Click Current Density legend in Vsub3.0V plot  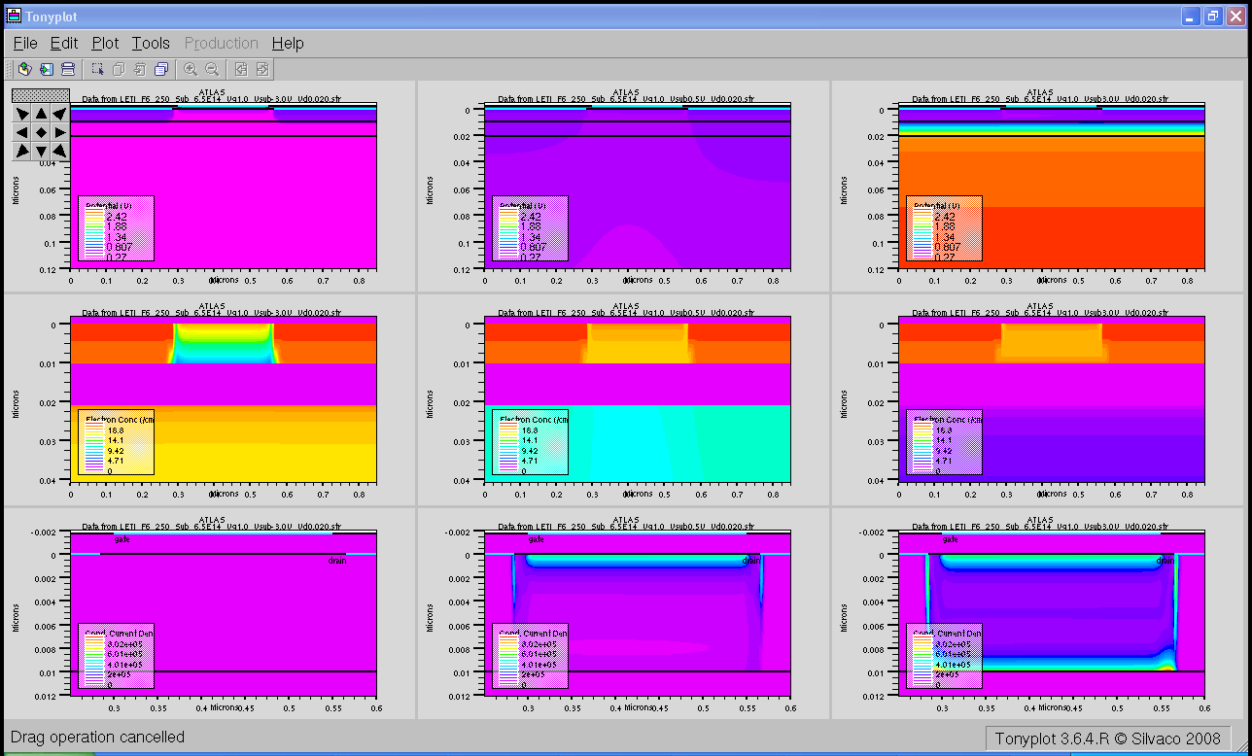click(x=944, y=656)
